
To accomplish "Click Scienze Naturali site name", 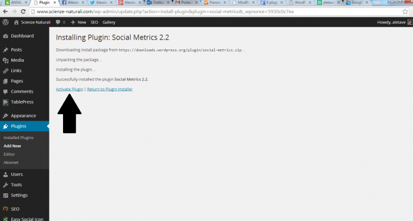I will 36,22.
